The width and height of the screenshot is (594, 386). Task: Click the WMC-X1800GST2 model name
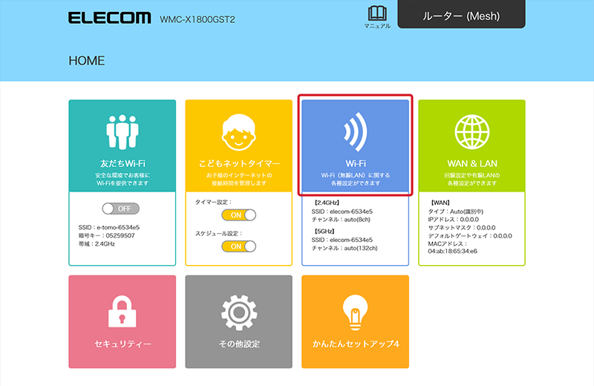198,19
